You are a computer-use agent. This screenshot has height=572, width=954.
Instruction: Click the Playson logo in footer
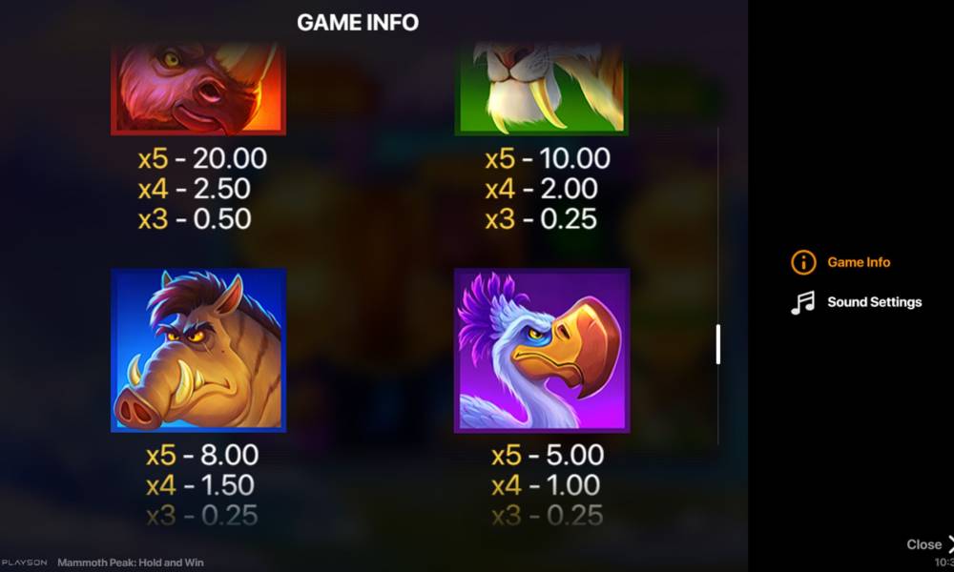25,562
